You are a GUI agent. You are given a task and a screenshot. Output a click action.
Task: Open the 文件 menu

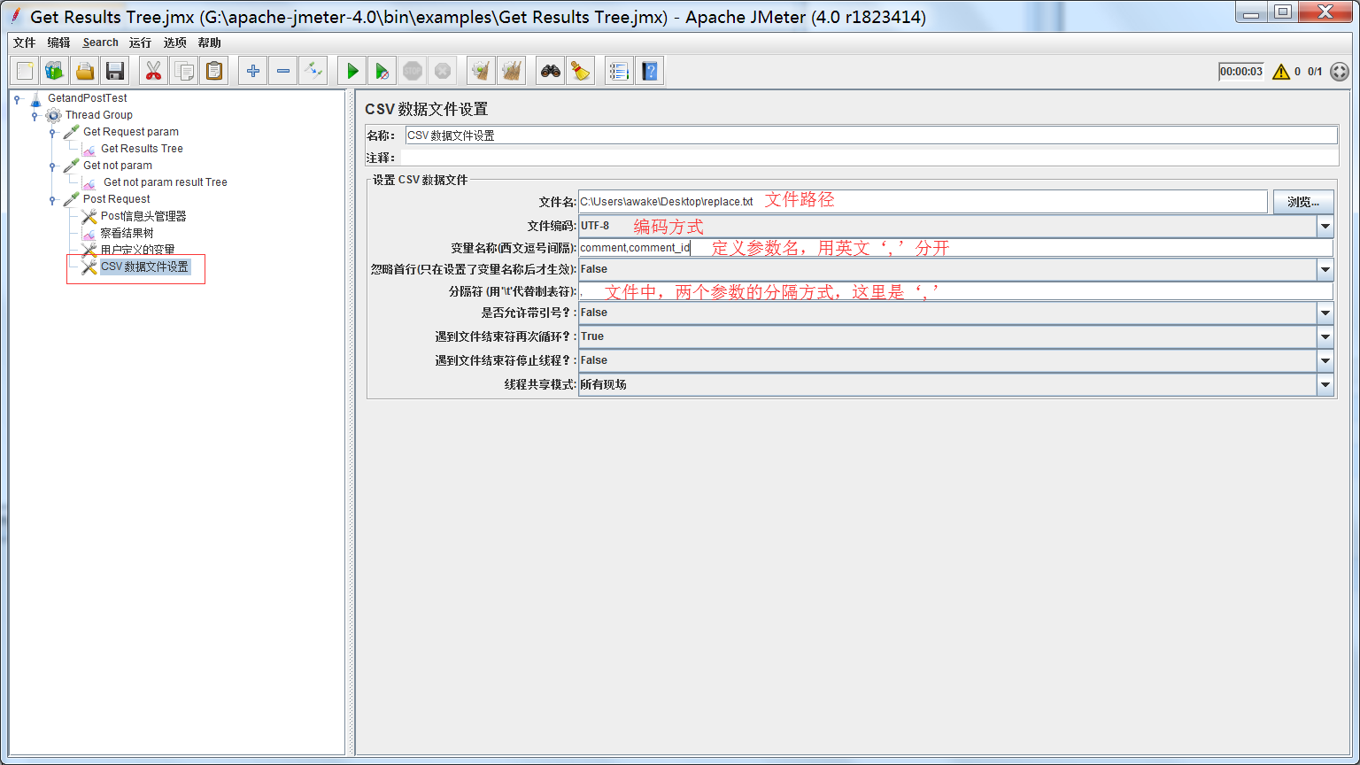click(25, 42)
